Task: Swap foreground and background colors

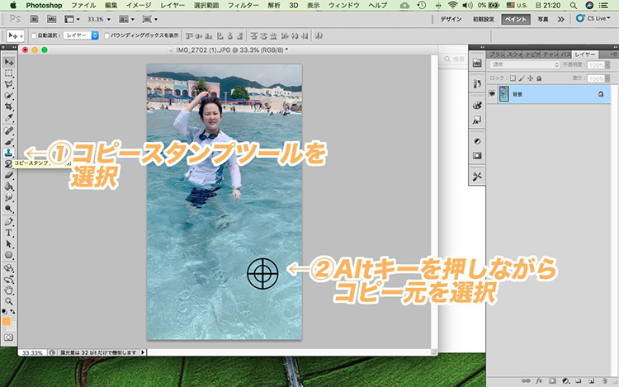Action: point(12,312)
